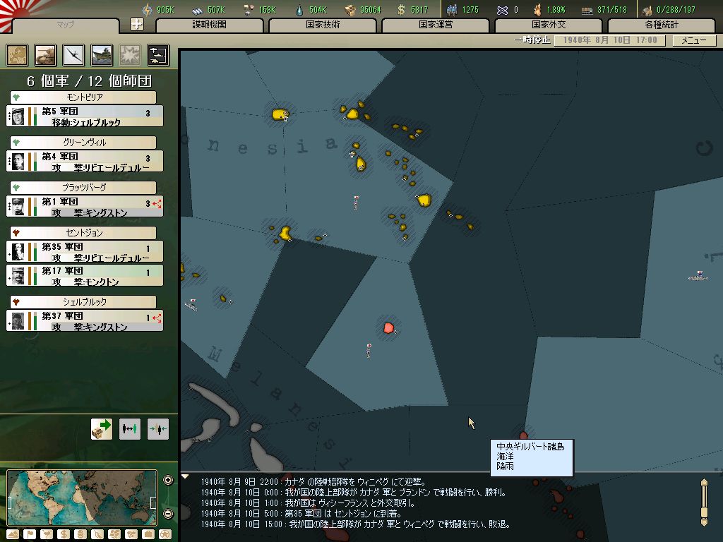The image size is (723, 542).
Task: Switch to terrain map mode with mountain icon
Action: tap(13, 535)
